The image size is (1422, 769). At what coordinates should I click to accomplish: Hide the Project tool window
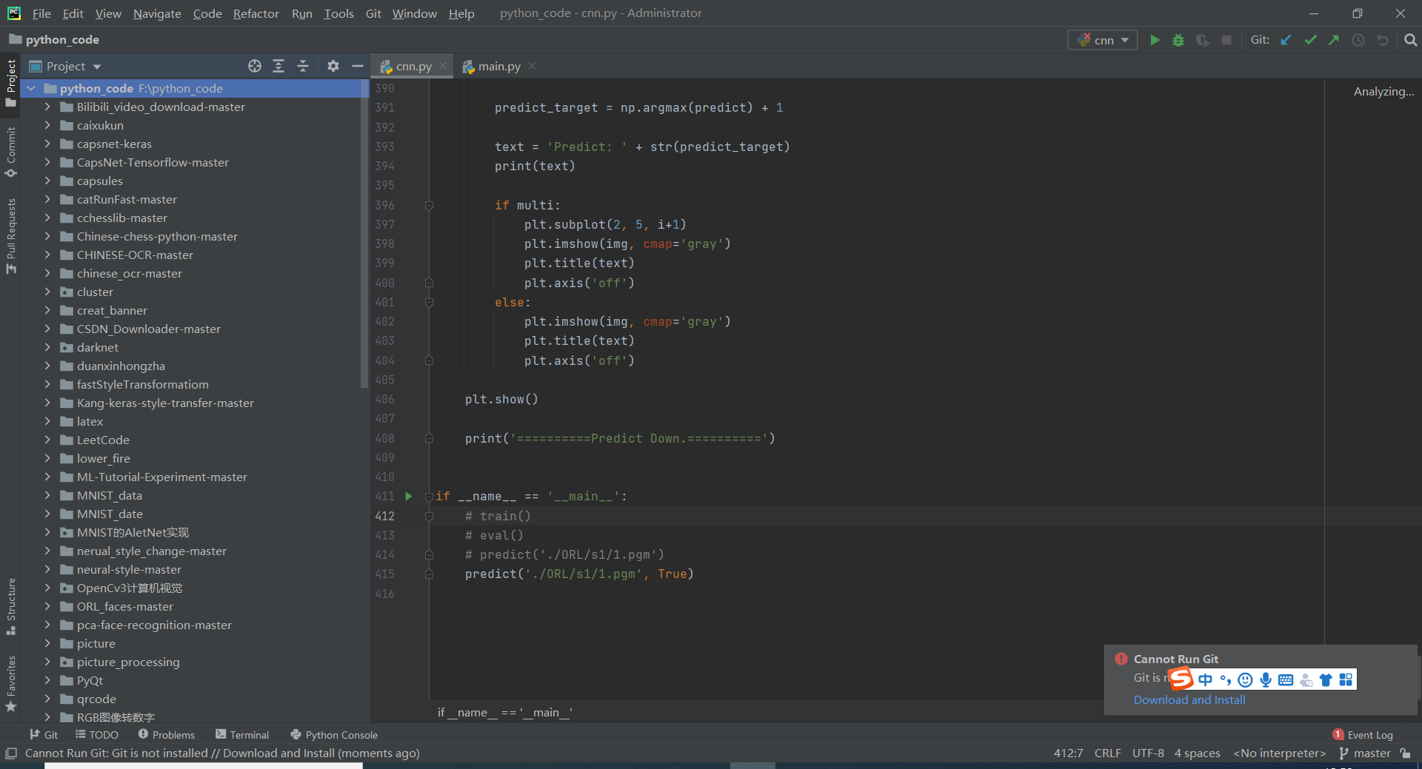(x=357, y=66)
